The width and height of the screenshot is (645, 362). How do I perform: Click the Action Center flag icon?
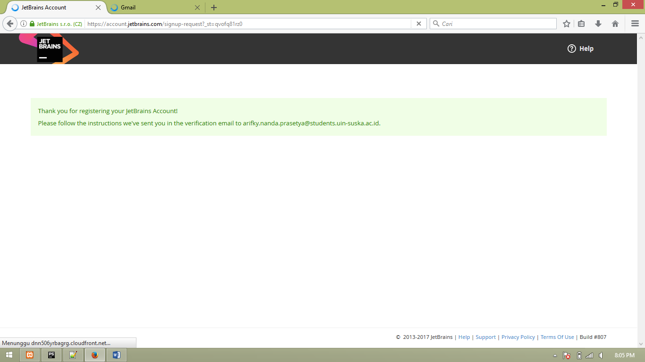click(567, 355)
